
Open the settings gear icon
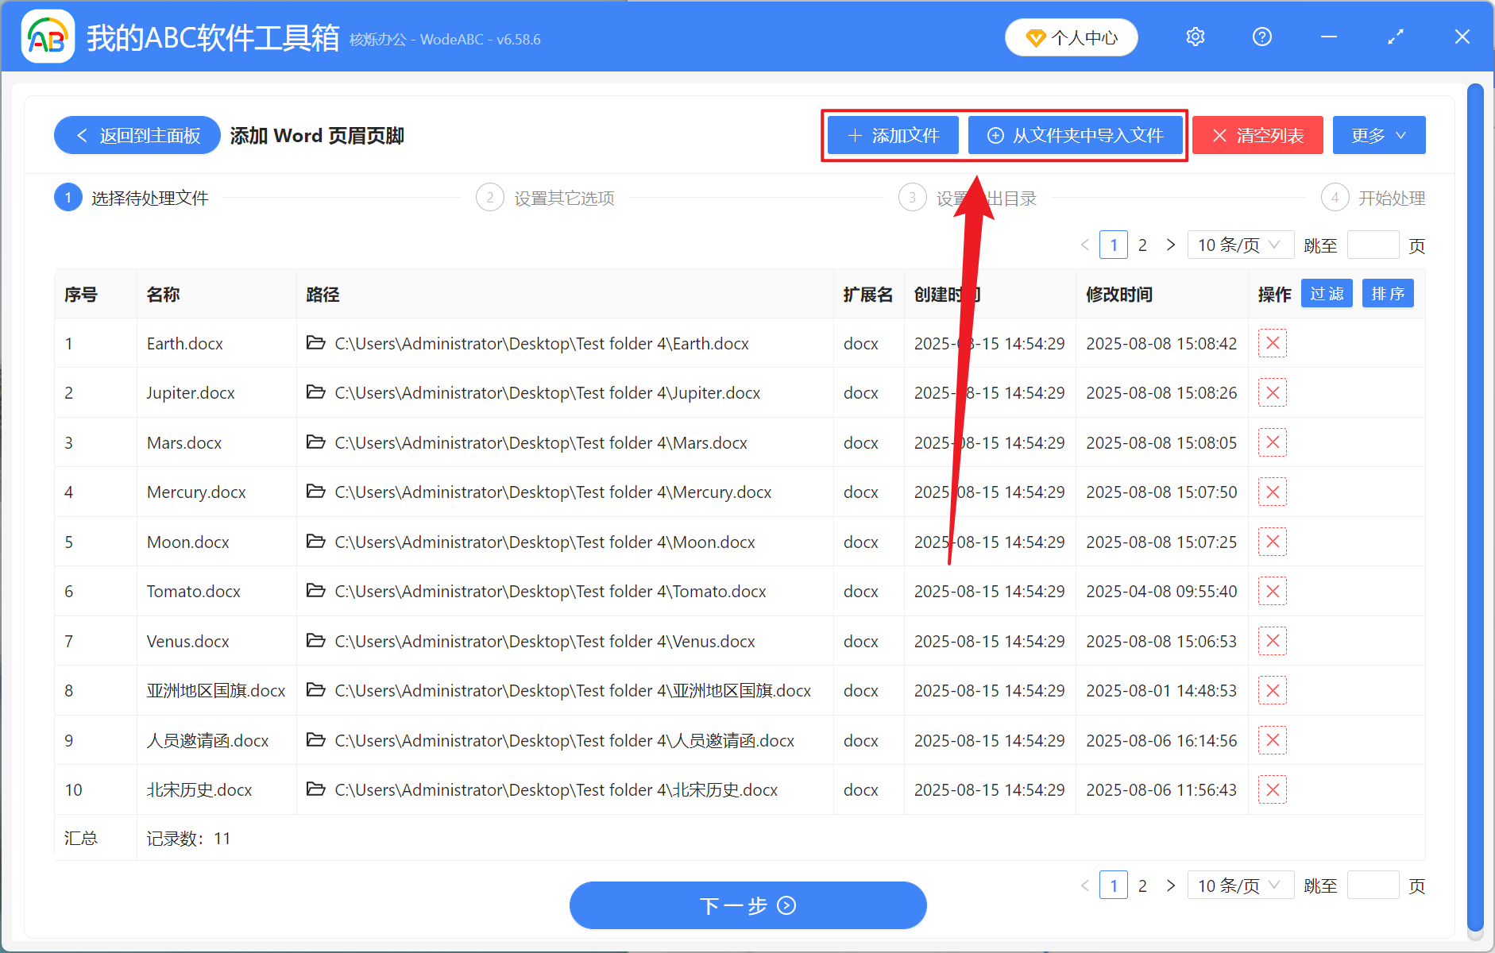click(1195, 37)
